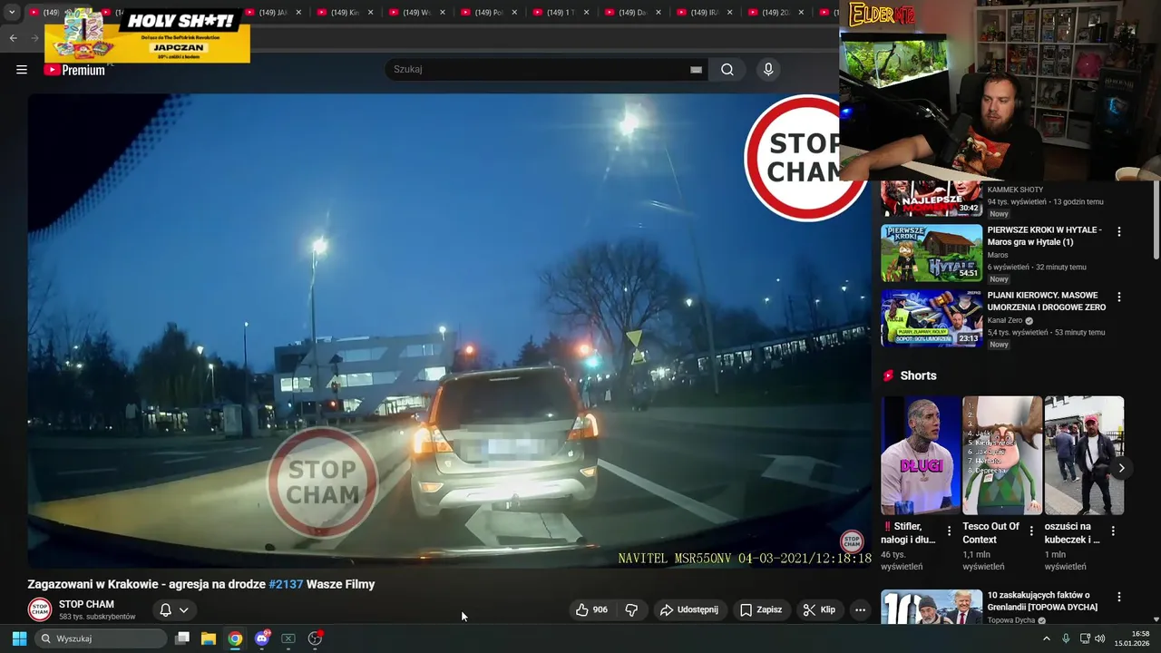
Task: Share video with Udostępnij button
Action: (x=688, y=610)
